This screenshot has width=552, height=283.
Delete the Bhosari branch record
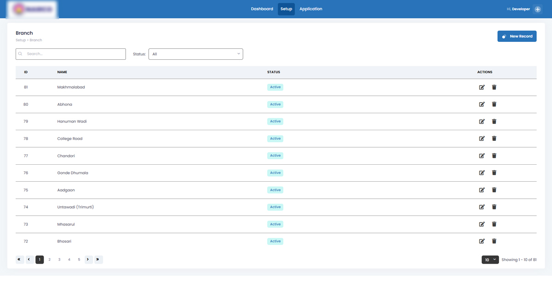[x=494, y=241]
